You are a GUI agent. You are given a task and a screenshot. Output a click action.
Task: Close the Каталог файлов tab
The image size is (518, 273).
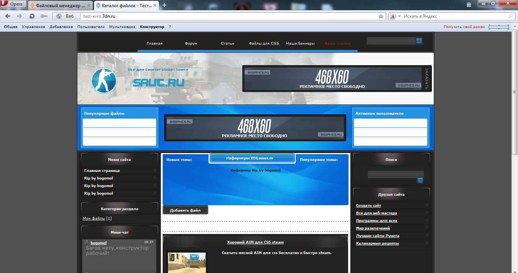click(x=155, y=5)
